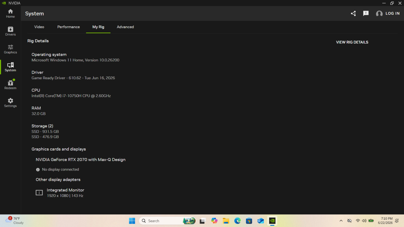Open the volume tray icon

point(364,221)
